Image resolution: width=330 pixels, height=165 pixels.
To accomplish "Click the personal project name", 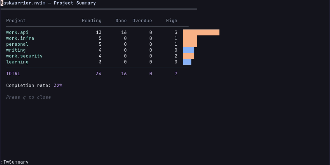I will (x=17, y=44).
